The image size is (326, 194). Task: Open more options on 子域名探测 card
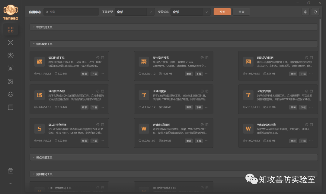click(311, 107)
